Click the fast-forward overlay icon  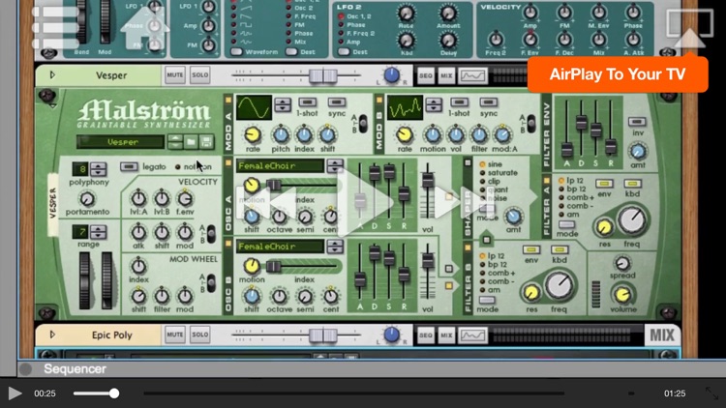point(465,202)
